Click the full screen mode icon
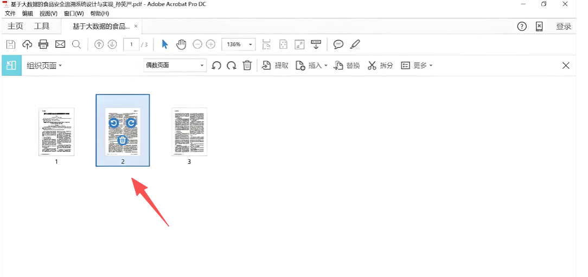Viewport: 588px width, 277px height. [x=299, y=44]
